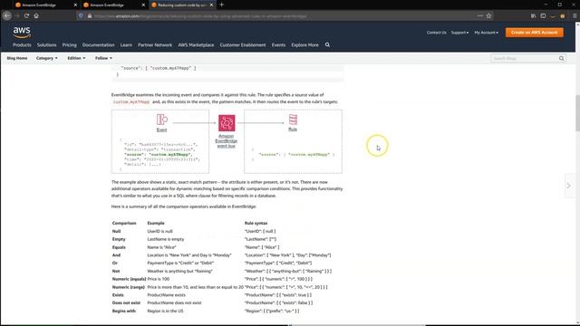Click the padlock site security icon

(89, 16)
